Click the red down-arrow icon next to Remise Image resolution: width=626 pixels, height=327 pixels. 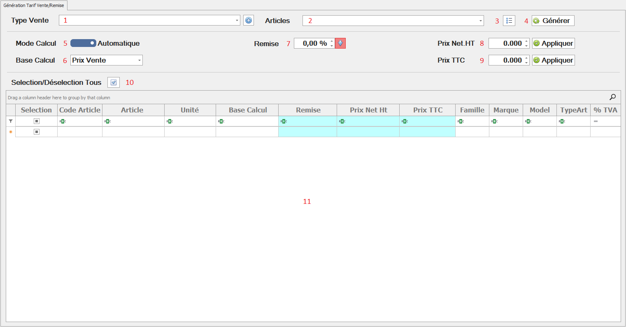340,43
